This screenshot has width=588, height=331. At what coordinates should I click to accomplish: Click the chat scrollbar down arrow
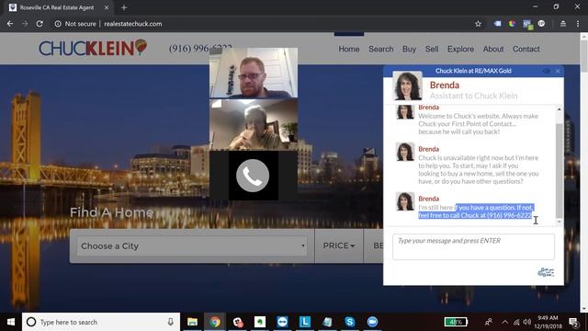pyautogui.click(x=560, y=222)
